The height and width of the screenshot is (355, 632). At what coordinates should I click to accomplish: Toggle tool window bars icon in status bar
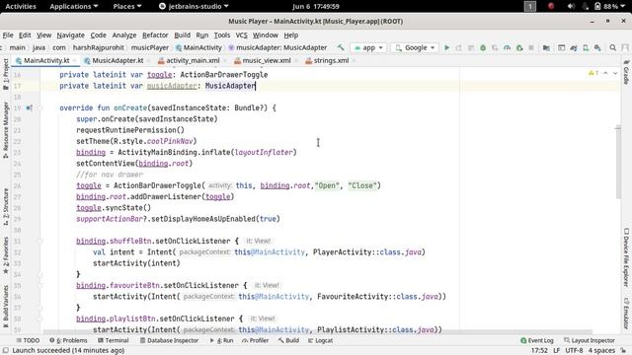point(6,351)
